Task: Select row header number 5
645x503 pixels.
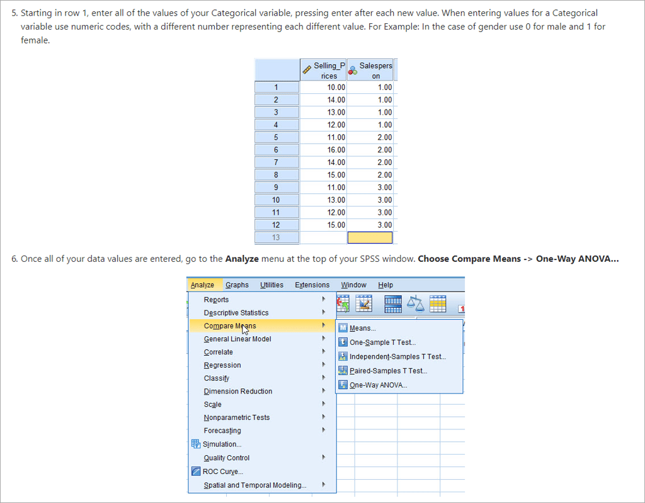Action: click(277, 137)
